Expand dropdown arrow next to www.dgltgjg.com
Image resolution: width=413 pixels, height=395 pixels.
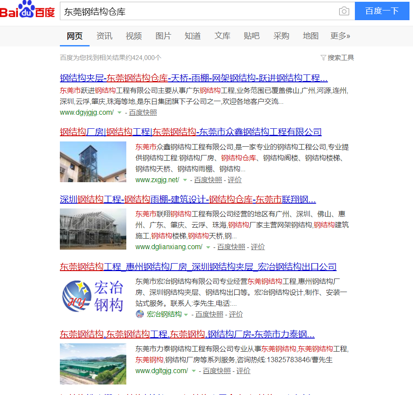(x=194, y=371)
